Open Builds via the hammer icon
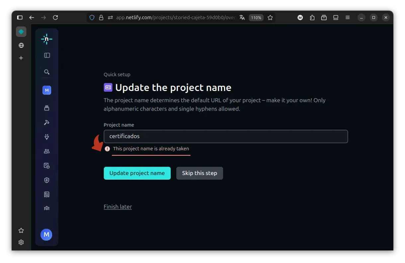The width and height of the screenshot is (405, 263). tap(47, 123)
